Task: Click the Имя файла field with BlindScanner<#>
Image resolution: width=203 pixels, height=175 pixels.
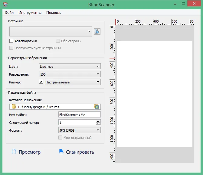Action: click(80, 114)
